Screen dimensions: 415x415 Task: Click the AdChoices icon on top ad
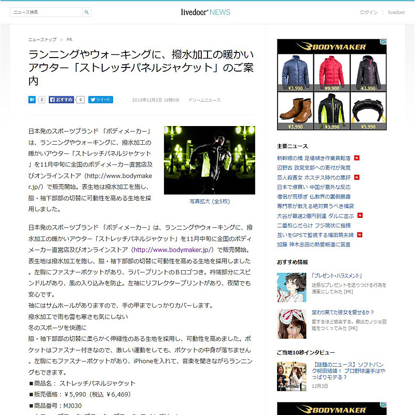pos(383,42)
